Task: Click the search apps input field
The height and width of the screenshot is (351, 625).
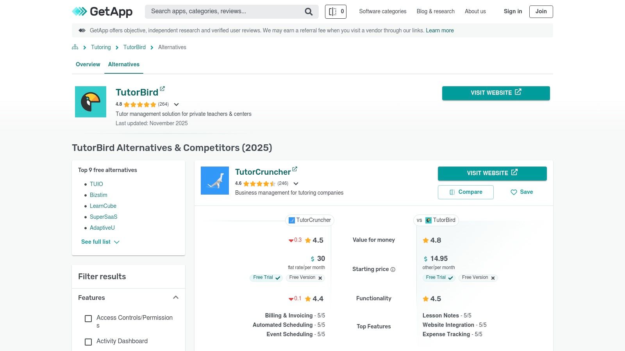Action: tap(219, 11)
